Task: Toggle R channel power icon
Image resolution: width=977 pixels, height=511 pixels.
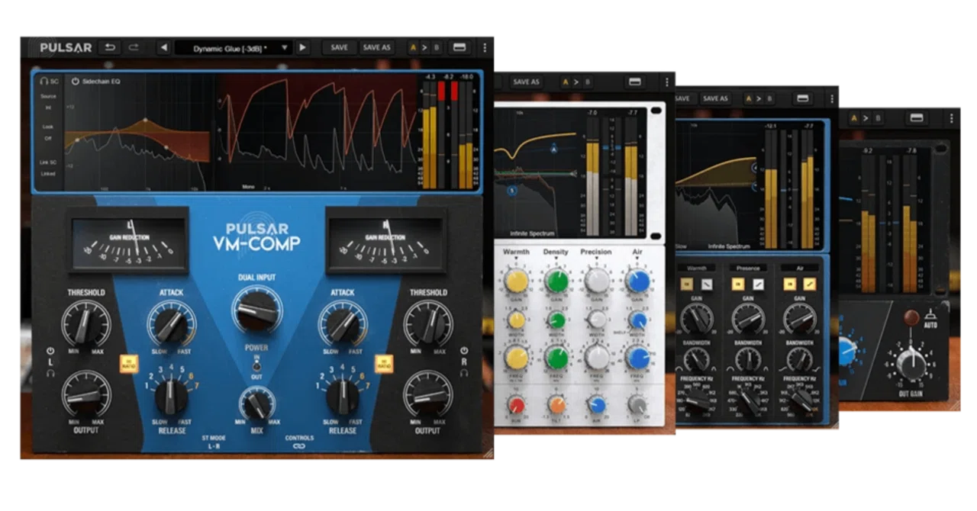Action: pos(463,352)
